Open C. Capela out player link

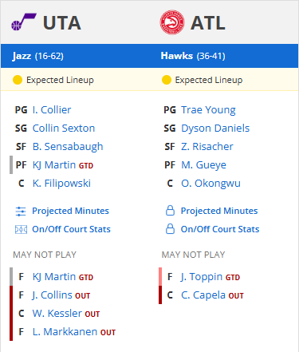click(203, 295)
